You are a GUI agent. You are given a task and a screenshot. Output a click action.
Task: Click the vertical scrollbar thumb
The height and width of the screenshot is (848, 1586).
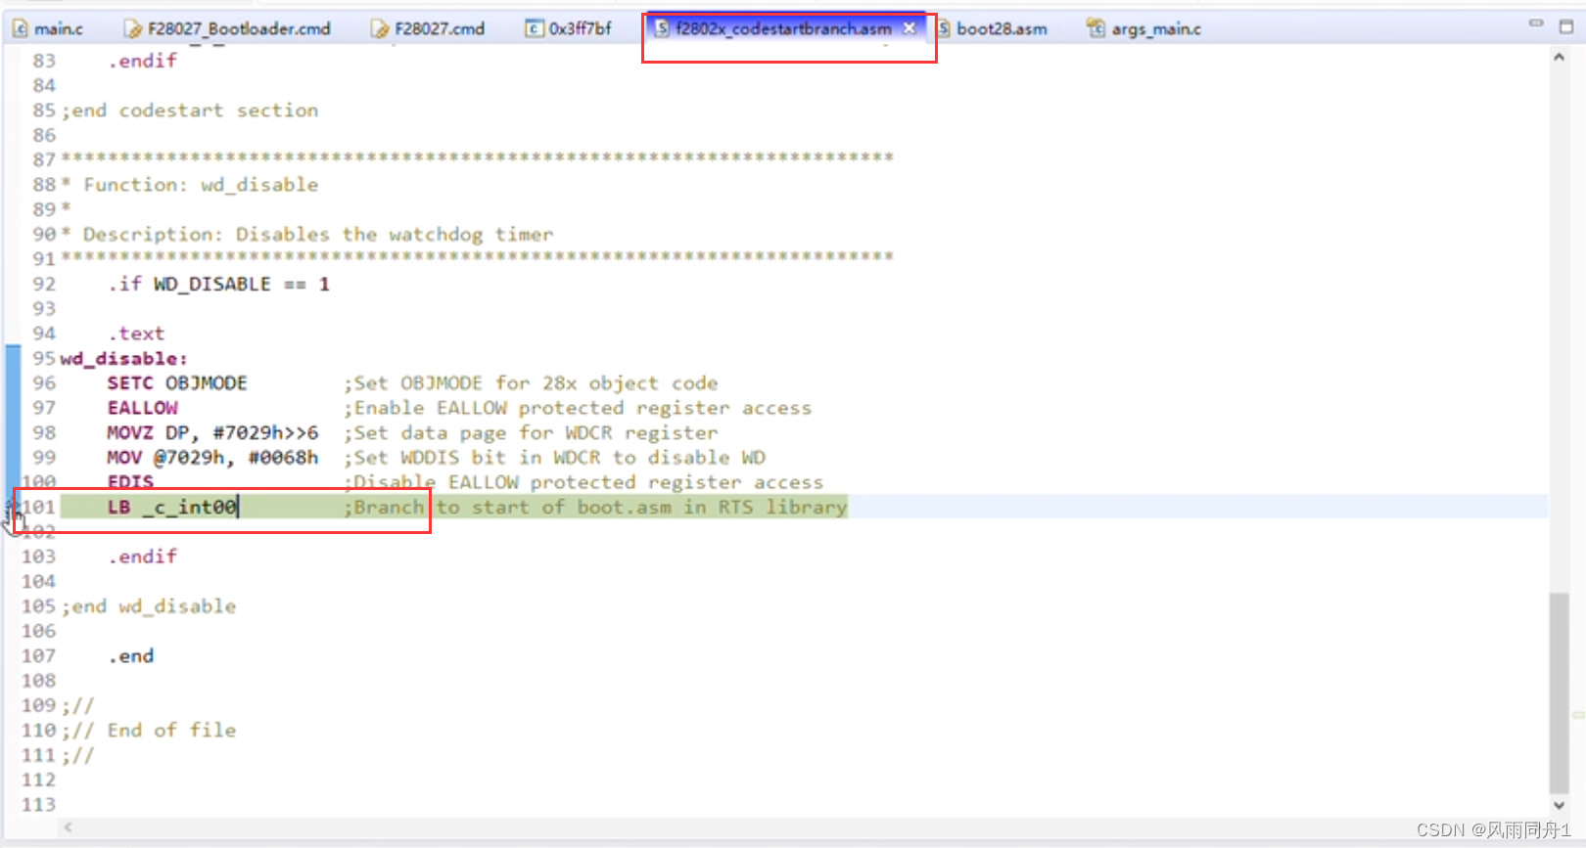[x=1559, y=693]
